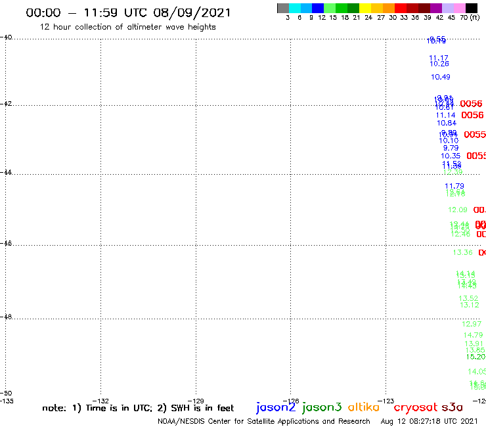The width and height of the screenshot is (486, 427).
Task: Click the latitude axis label '-42'
Action: pos(6,103)
